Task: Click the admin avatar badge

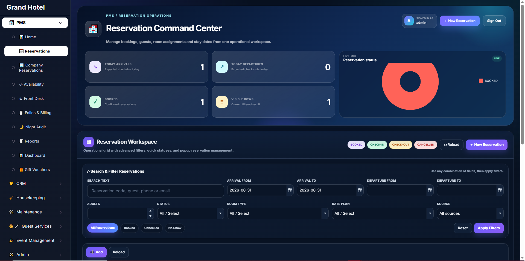Action: tap(409, 21)
